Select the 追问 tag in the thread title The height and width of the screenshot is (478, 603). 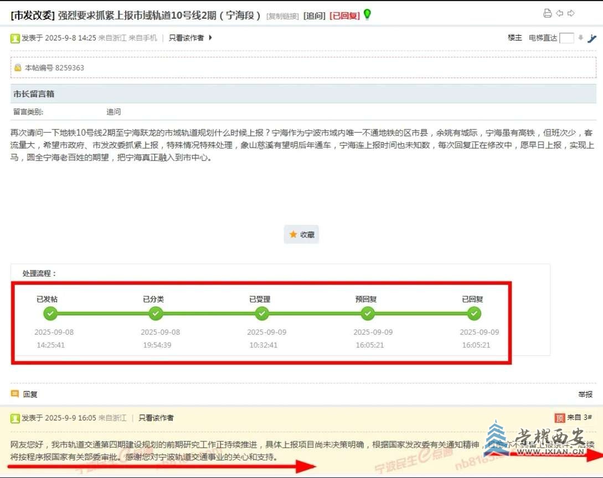point(314,15)
